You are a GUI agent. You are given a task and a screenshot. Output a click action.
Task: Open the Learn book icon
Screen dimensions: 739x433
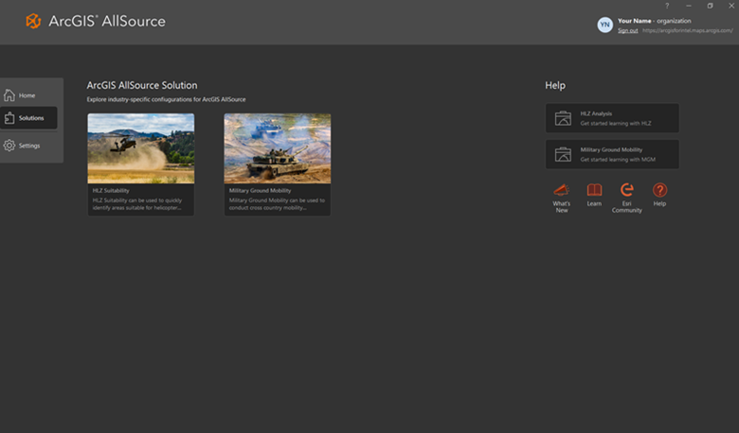click(x=594, y=190)
